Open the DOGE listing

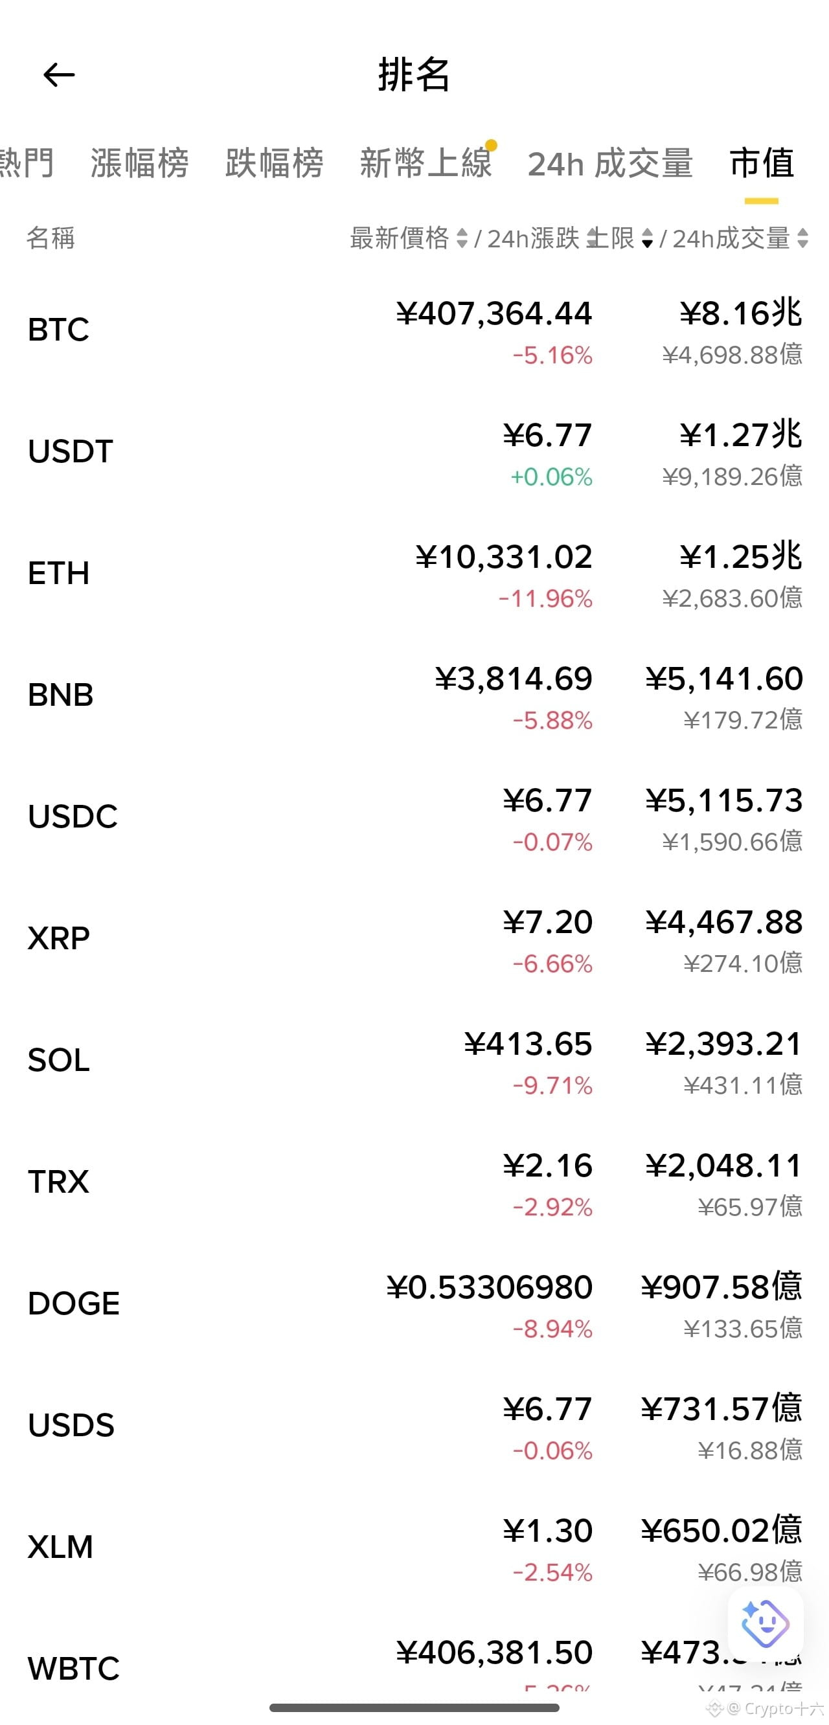pos(414,1305)
